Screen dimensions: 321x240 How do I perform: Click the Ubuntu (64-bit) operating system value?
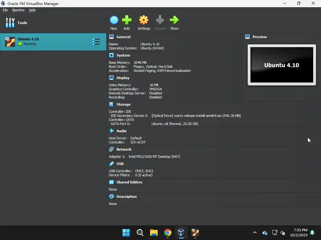[x=152, y=48]
